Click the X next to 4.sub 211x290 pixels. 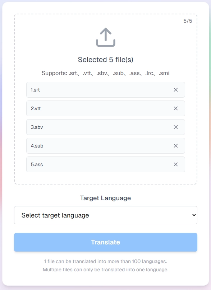point(175,145)
